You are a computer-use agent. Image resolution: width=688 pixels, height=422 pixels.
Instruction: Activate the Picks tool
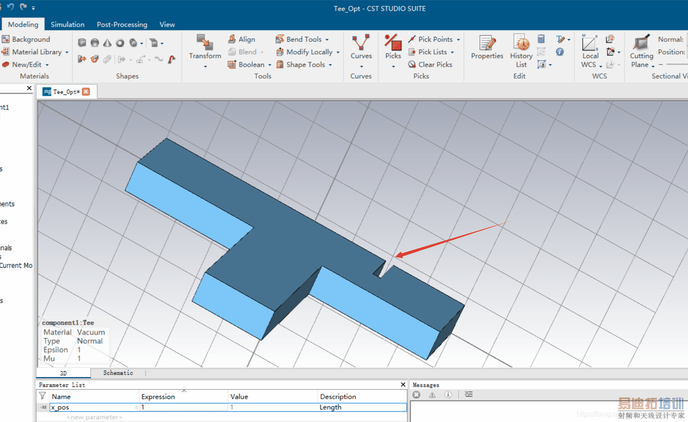click(393, 51)
